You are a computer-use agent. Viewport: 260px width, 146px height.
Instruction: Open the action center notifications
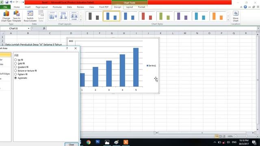[x=254, y=142]
